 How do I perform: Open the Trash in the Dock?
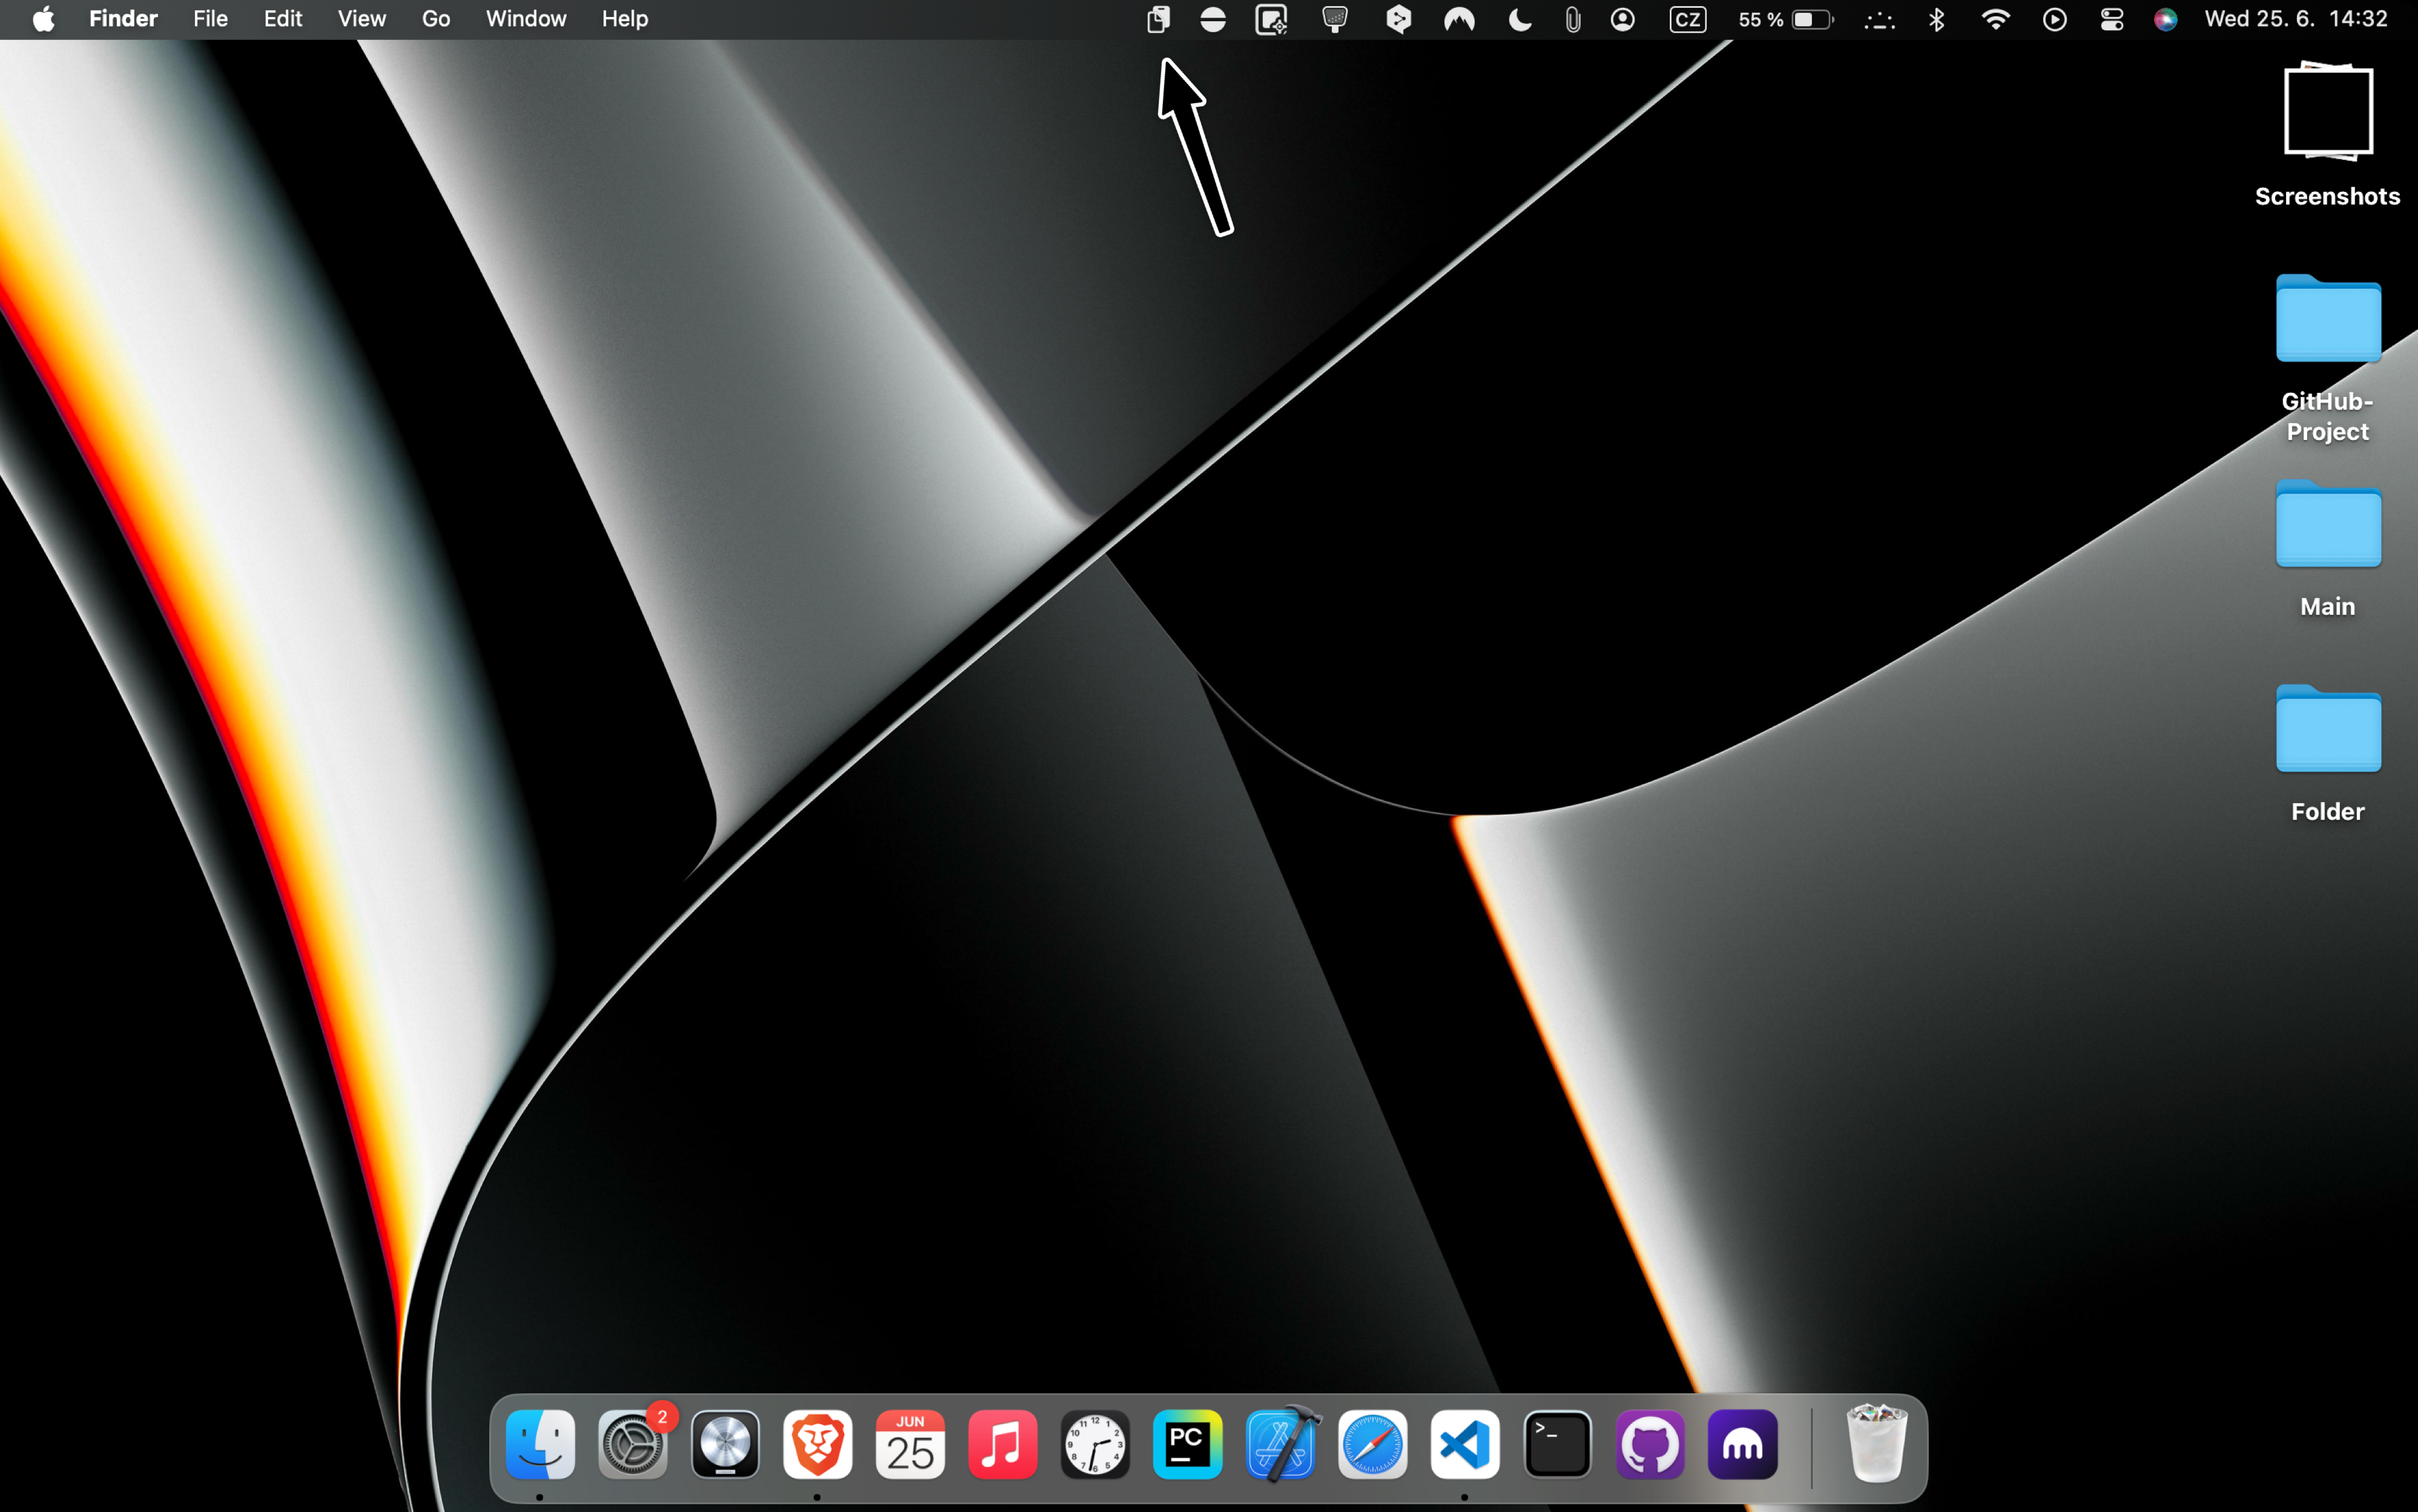pyautogui.click(x=1877, y=1442)
